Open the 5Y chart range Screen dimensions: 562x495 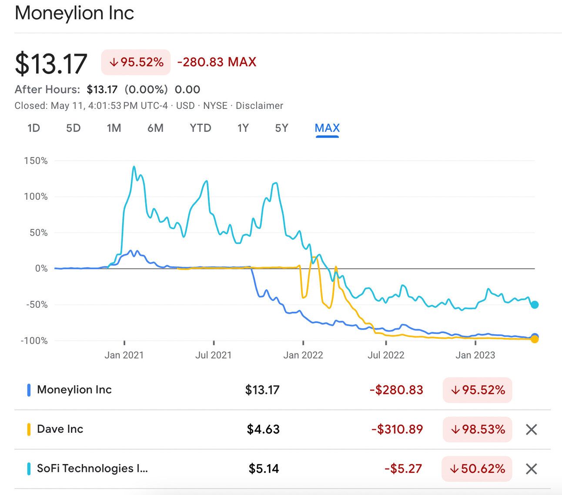(x=282, y=128)
